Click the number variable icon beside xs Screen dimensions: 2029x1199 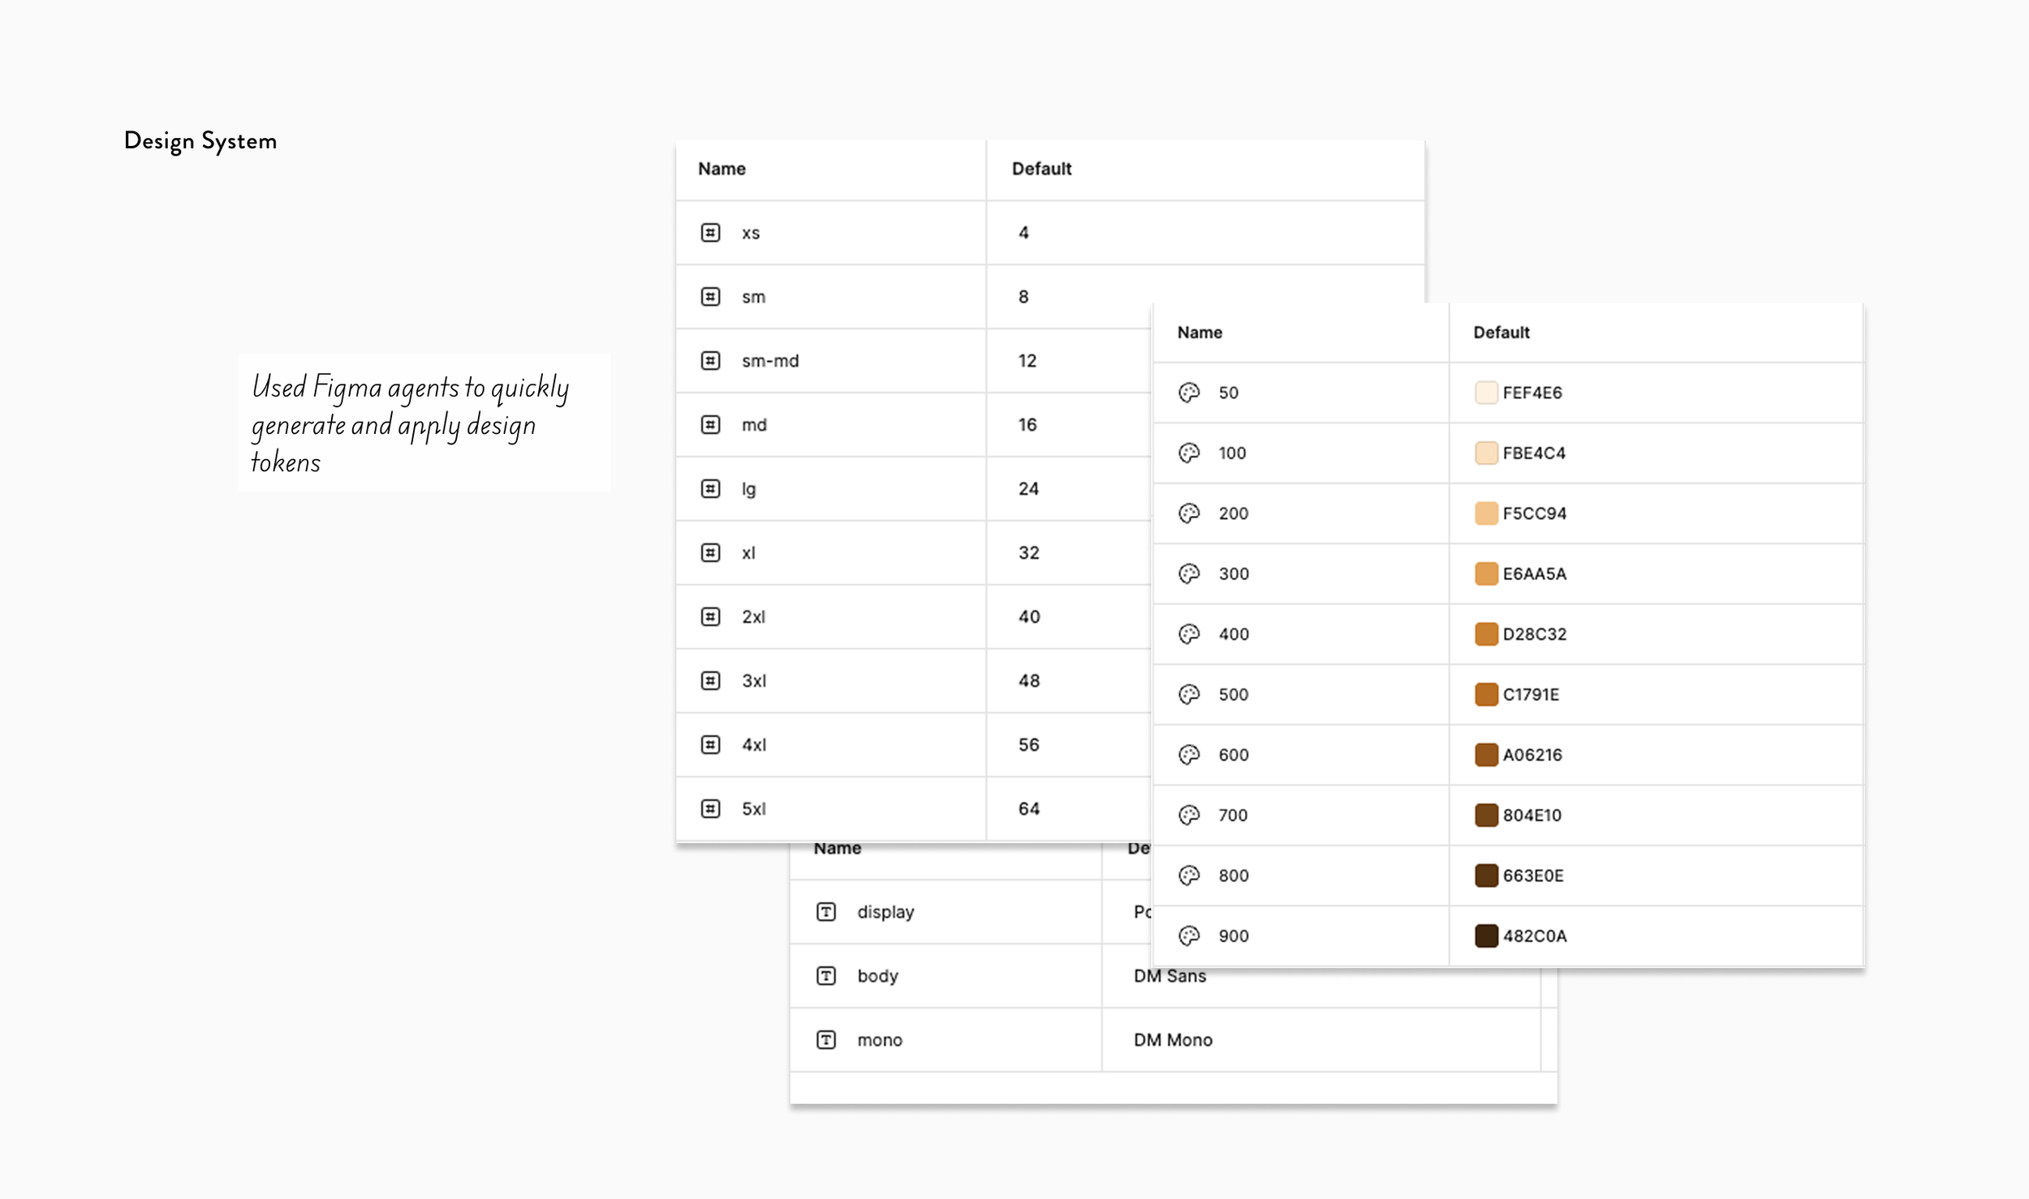(x=710, y=233)
